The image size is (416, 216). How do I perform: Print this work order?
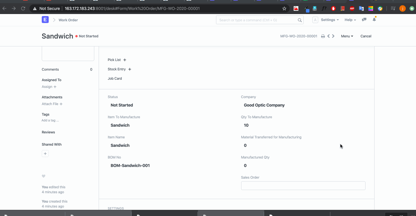coord(323,36)
